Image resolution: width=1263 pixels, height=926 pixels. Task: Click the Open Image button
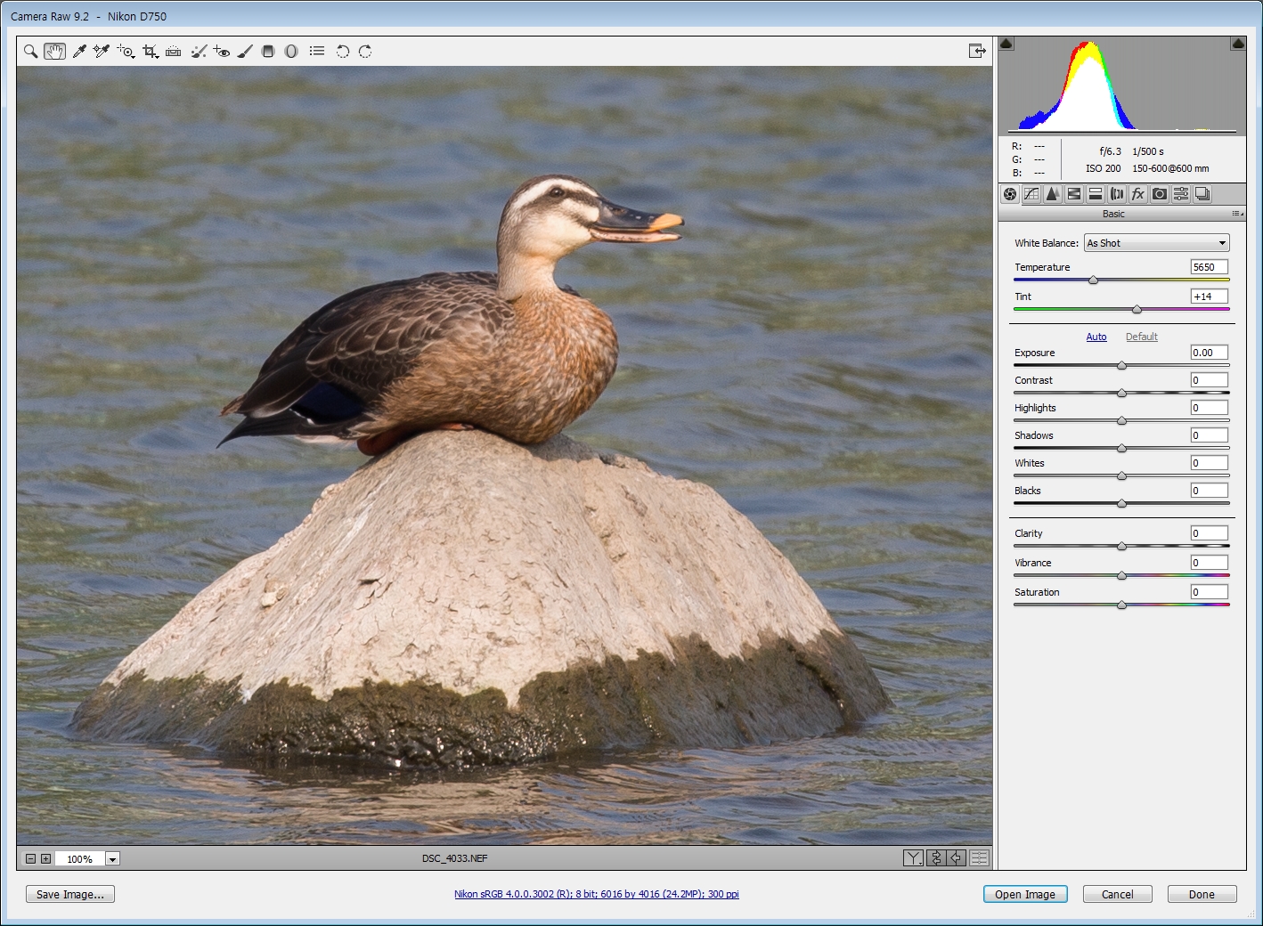1024,895
